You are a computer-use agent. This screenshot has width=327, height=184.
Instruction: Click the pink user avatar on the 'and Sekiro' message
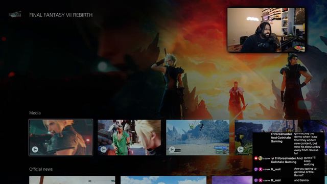pos(260,180)
